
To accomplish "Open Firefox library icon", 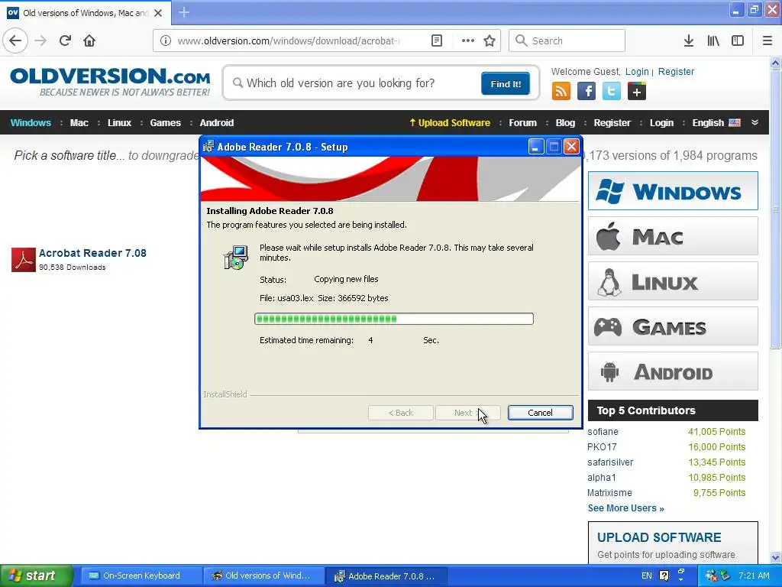I will tap(713, 41).
